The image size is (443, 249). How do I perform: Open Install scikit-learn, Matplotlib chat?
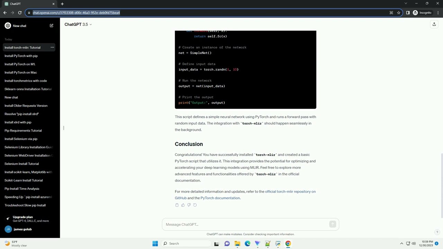click(28, 172)
